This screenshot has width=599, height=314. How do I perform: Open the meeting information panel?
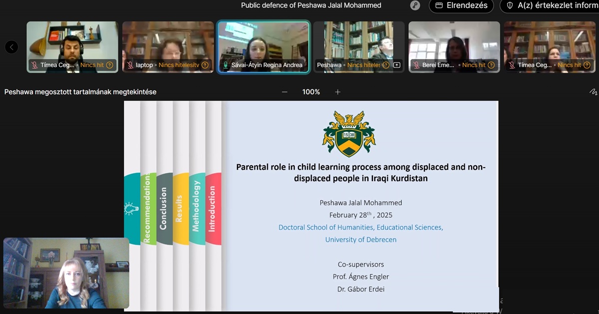549,5
